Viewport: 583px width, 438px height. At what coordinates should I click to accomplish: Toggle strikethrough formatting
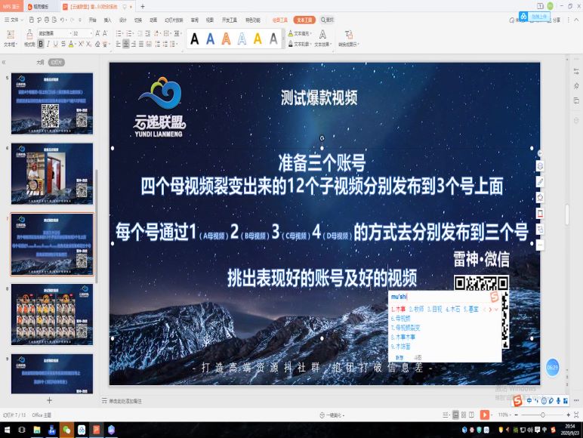tap(63, 44)
